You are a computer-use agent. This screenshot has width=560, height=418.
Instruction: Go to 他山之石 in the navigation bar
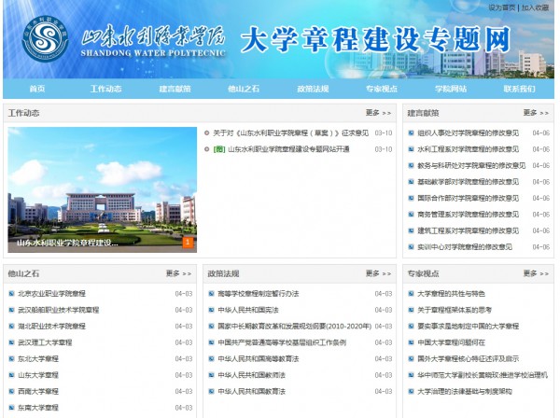coord(244,89)
